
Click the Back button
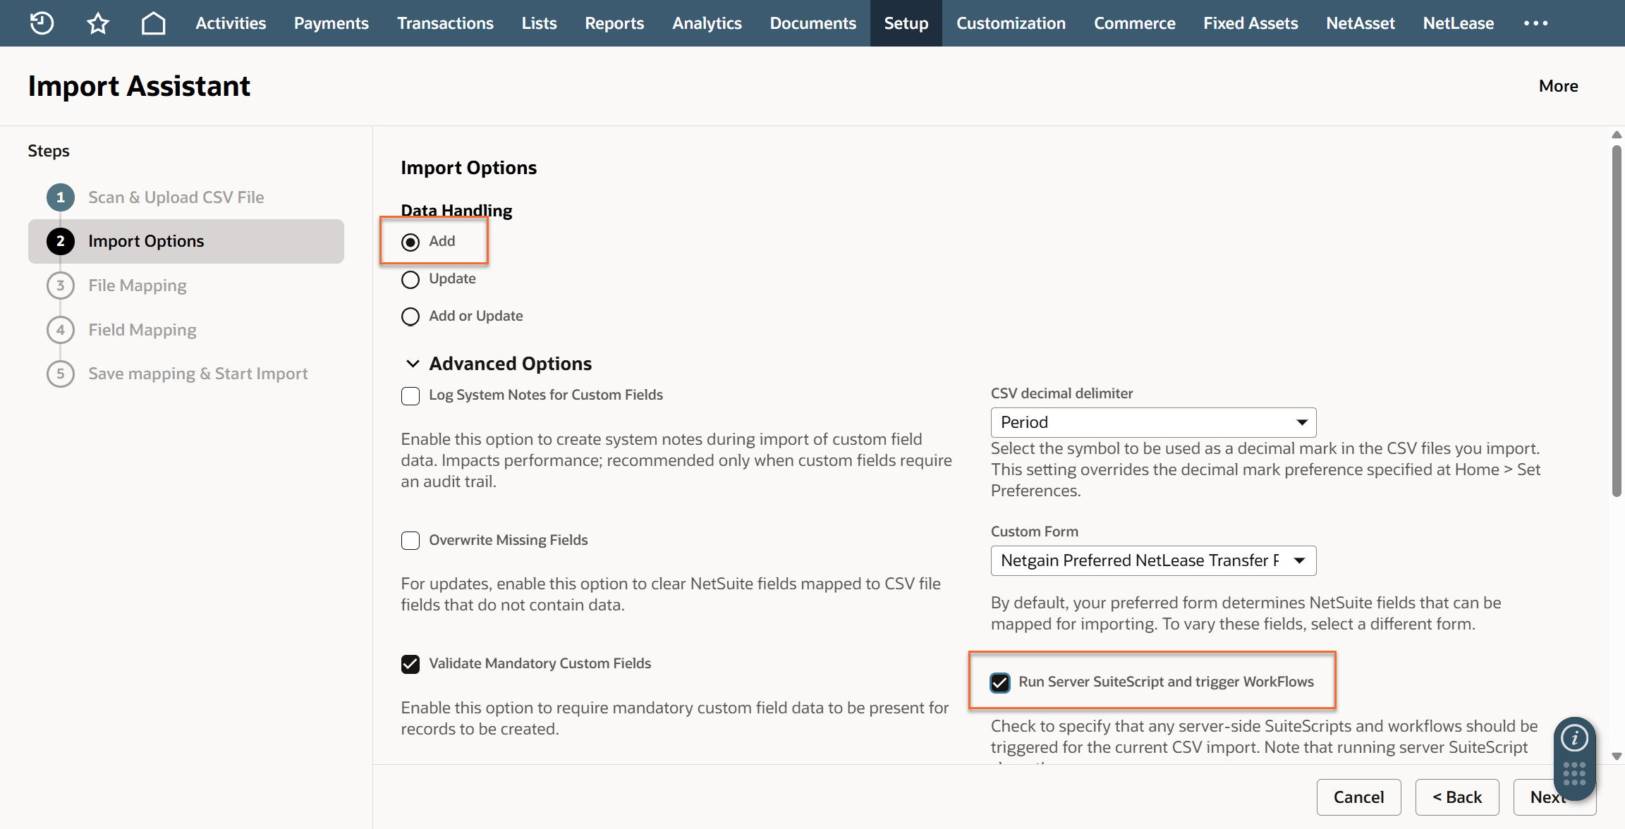click(x=1457, y=797)
